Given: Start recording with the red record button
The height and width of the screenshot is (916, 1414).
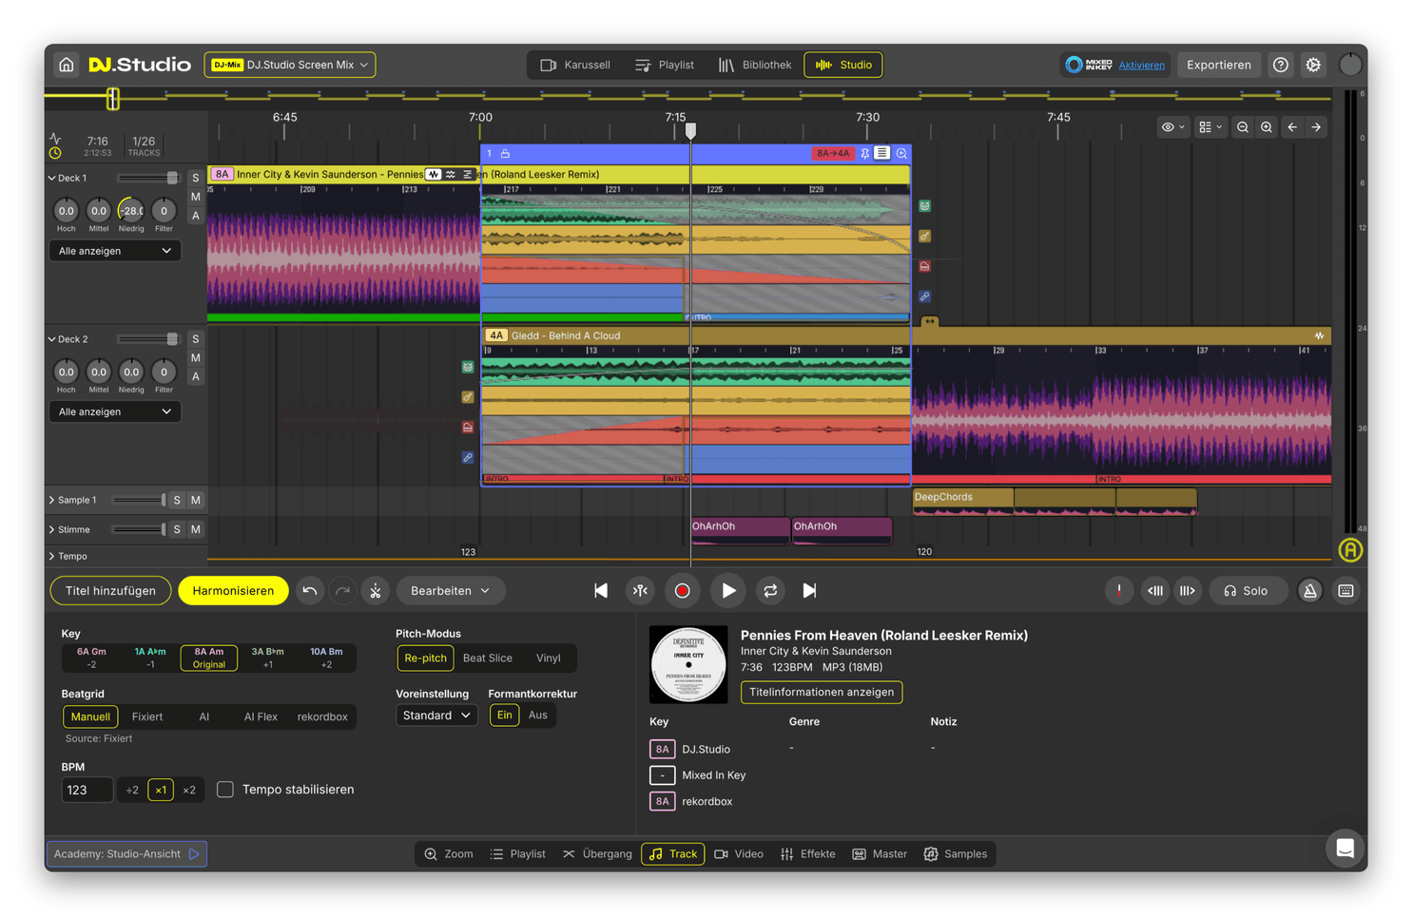Looking at the screenshot, I should coord(682,591).
